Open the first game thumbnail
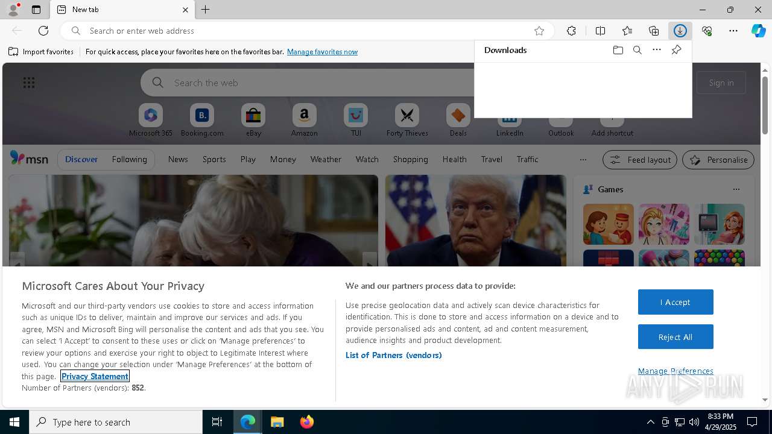This screenshot has width=772, height=434. point(608,224)
